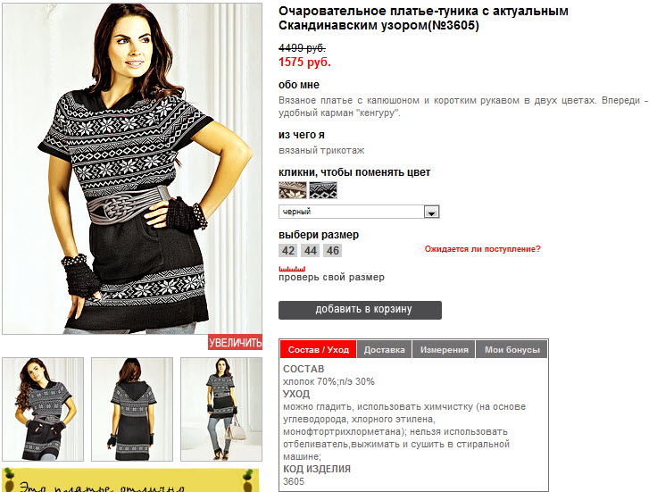The height and width of the screenshot is (492, 657).
Task: Click the черный color select field
Action: tap(359, 212)
